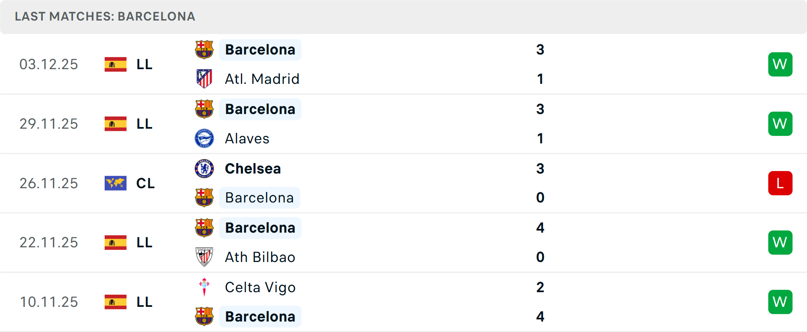The height and width of the screenshot is (332, 807).
Task: Click the Chelsea team name
Action: [x=253, y=169]
